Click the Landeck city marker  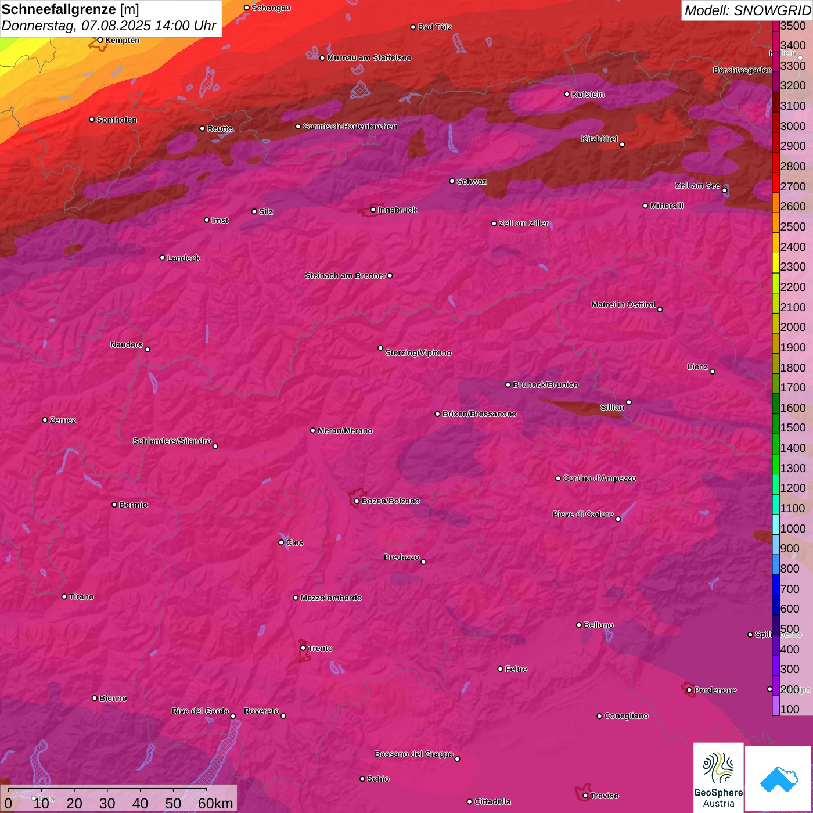(162, 258)
